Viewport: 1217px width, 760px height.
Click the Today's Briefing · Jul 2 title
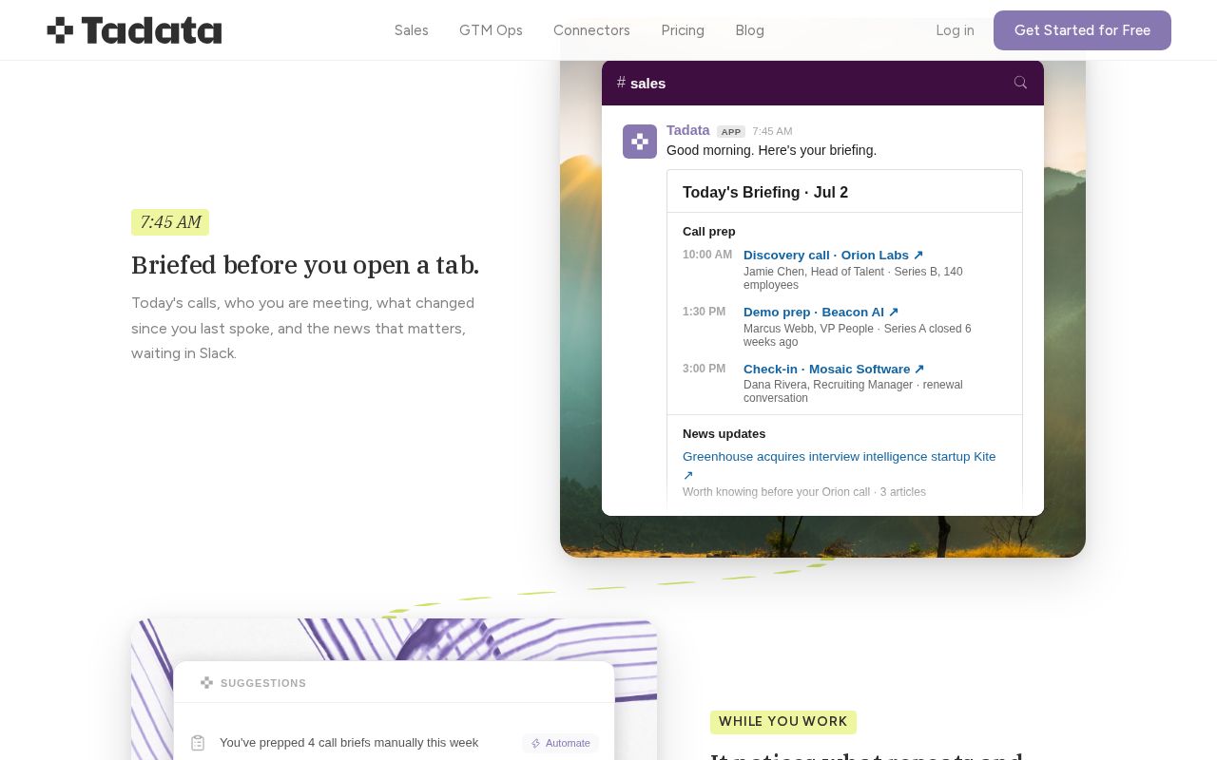pos(765,192)
